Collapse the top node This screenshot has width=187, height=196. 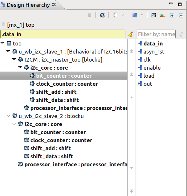pos(2,43)
